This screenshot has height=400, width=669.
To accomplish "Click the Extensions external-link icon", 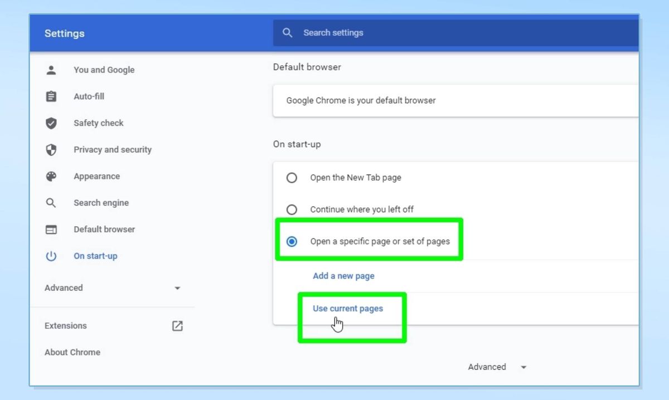I will [x=177, y=325].
